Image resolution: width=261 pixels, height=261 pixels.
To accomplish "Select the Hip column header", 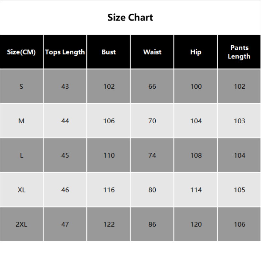I will [x=196, y=52].
